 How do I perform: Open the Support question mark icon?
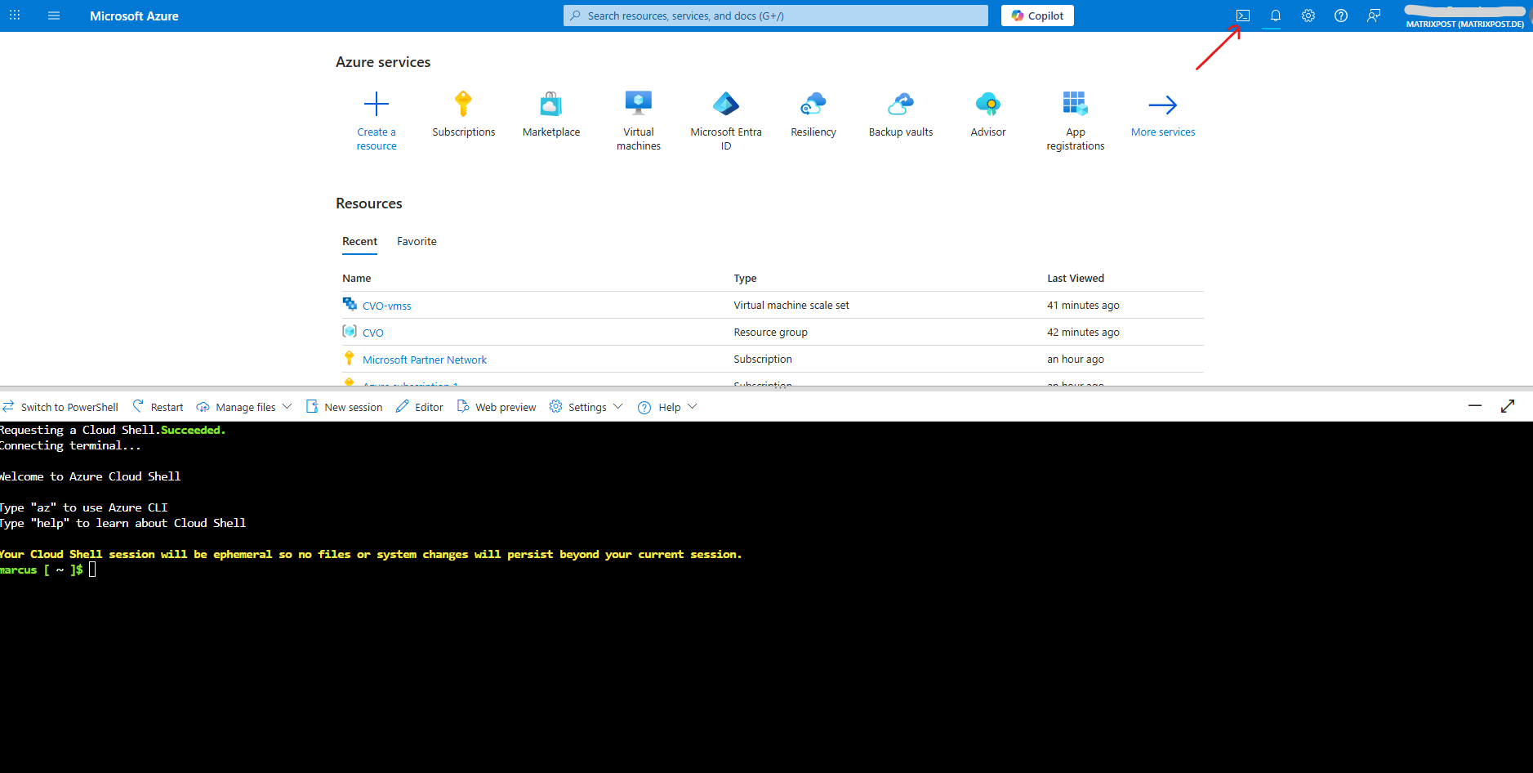1341,16
